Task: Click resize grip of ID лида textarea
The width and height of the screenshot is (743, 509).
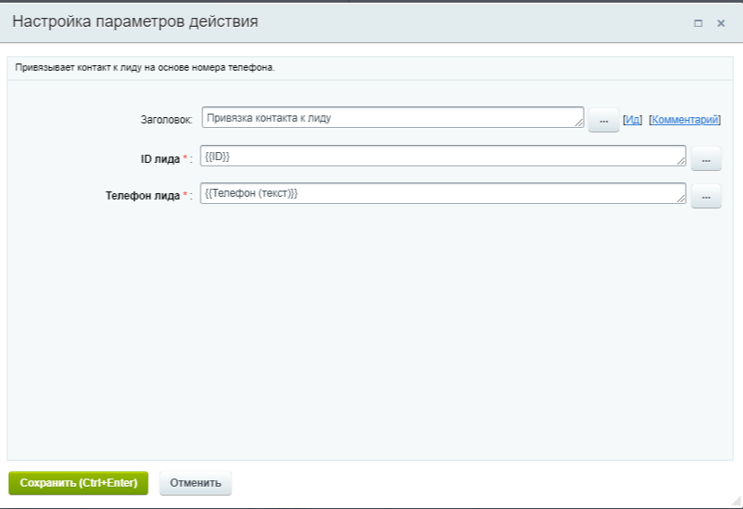Action: click(x=681, y=162)
